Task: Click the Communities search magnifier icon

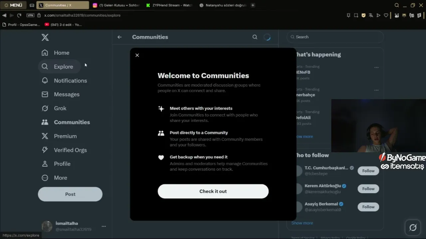Action: click(x=255, y=37)
